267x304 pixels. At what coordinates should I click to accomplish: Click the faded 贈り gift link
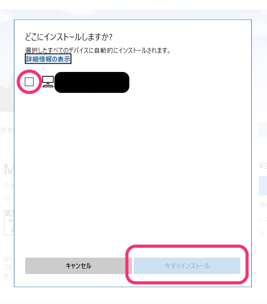(263, 205)
